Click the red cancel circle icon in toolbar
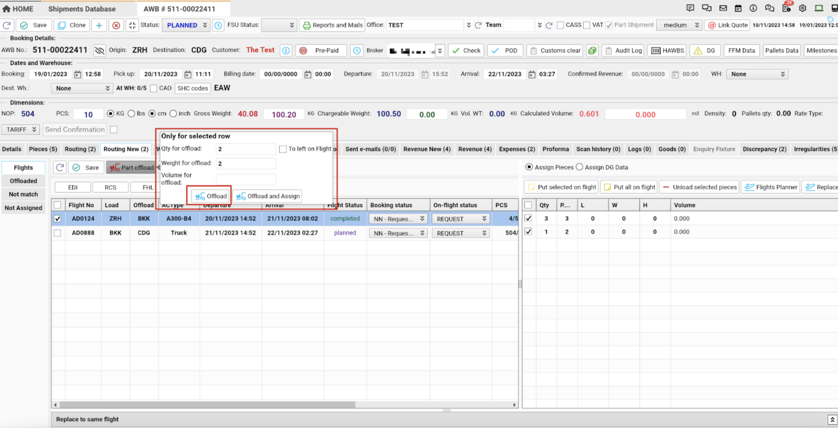 pos(116,25)
